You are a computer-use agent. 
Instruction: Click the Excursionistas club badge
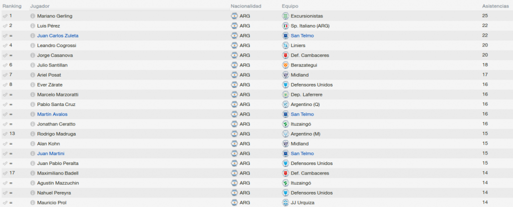point(285,16)
